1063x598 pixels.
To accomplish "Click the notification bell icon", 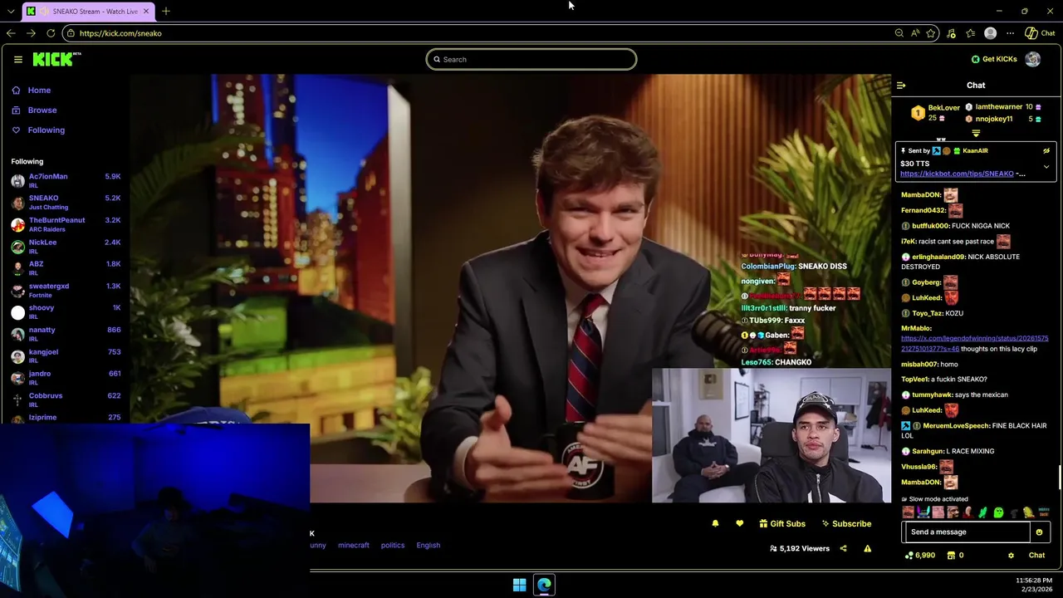I will pos(715,523).
